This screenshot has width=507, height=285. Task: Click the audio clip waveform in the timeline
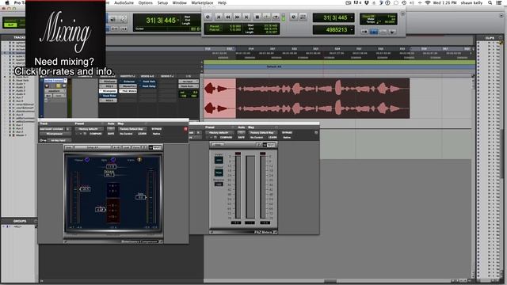click(x=307, y=98)
